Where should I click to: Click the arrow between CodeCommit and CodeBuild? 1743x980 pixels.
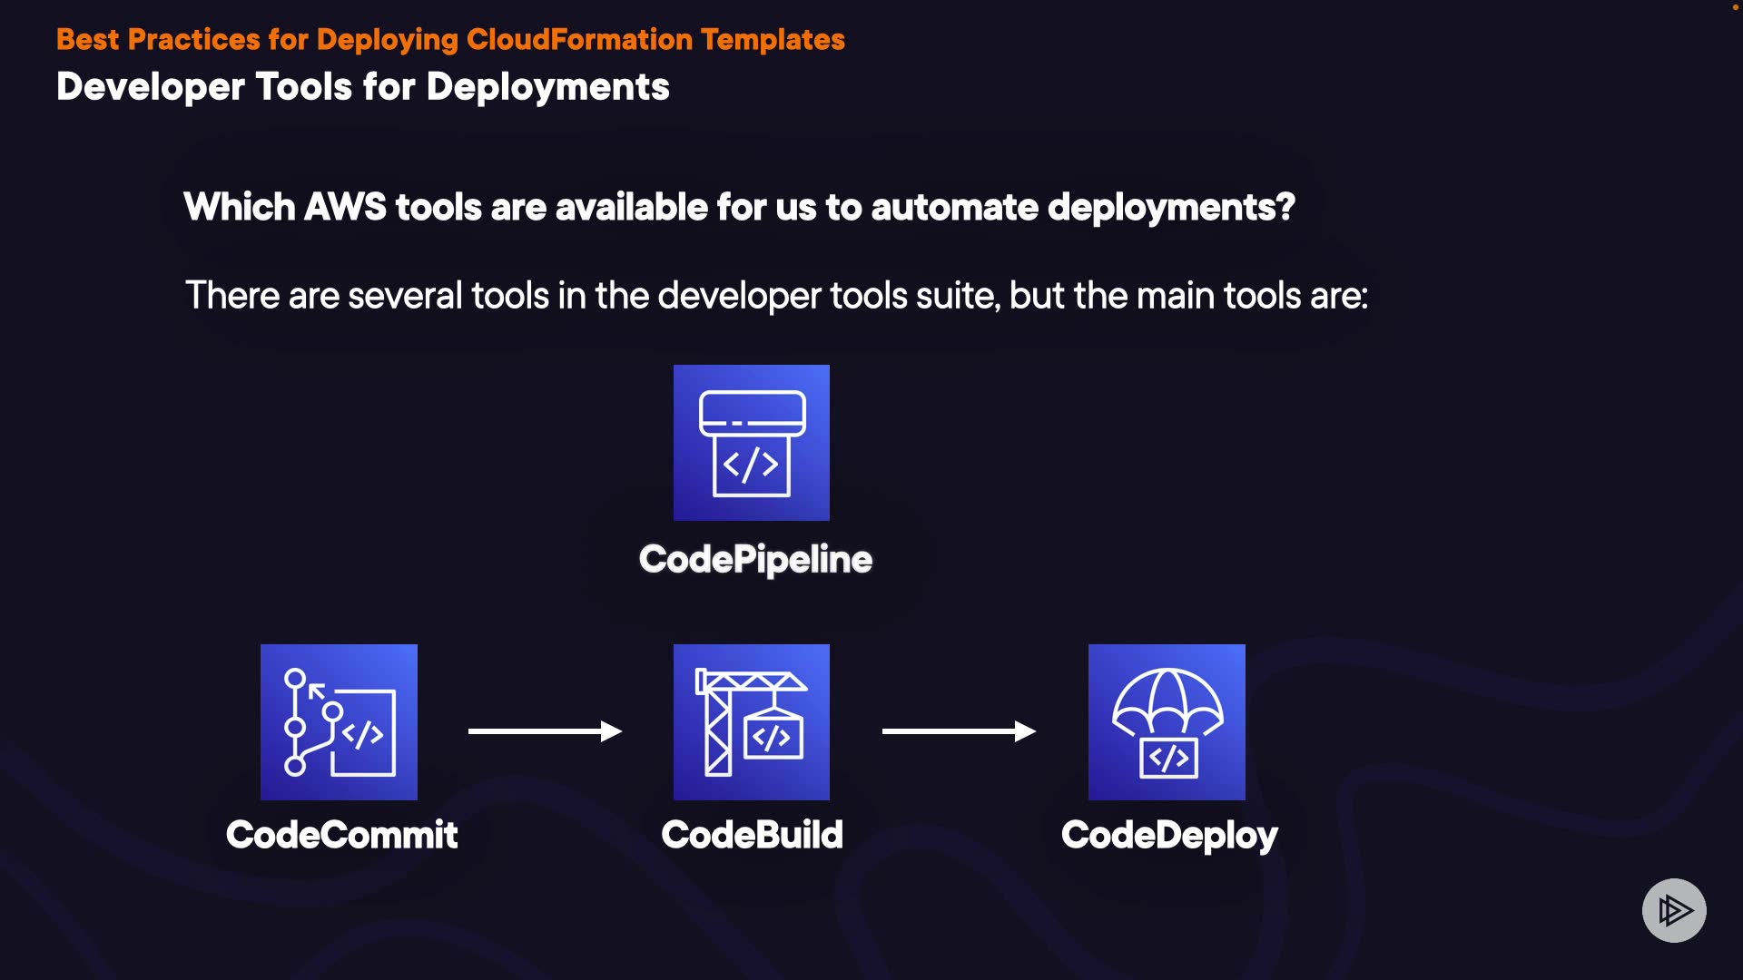coord(545,731)
